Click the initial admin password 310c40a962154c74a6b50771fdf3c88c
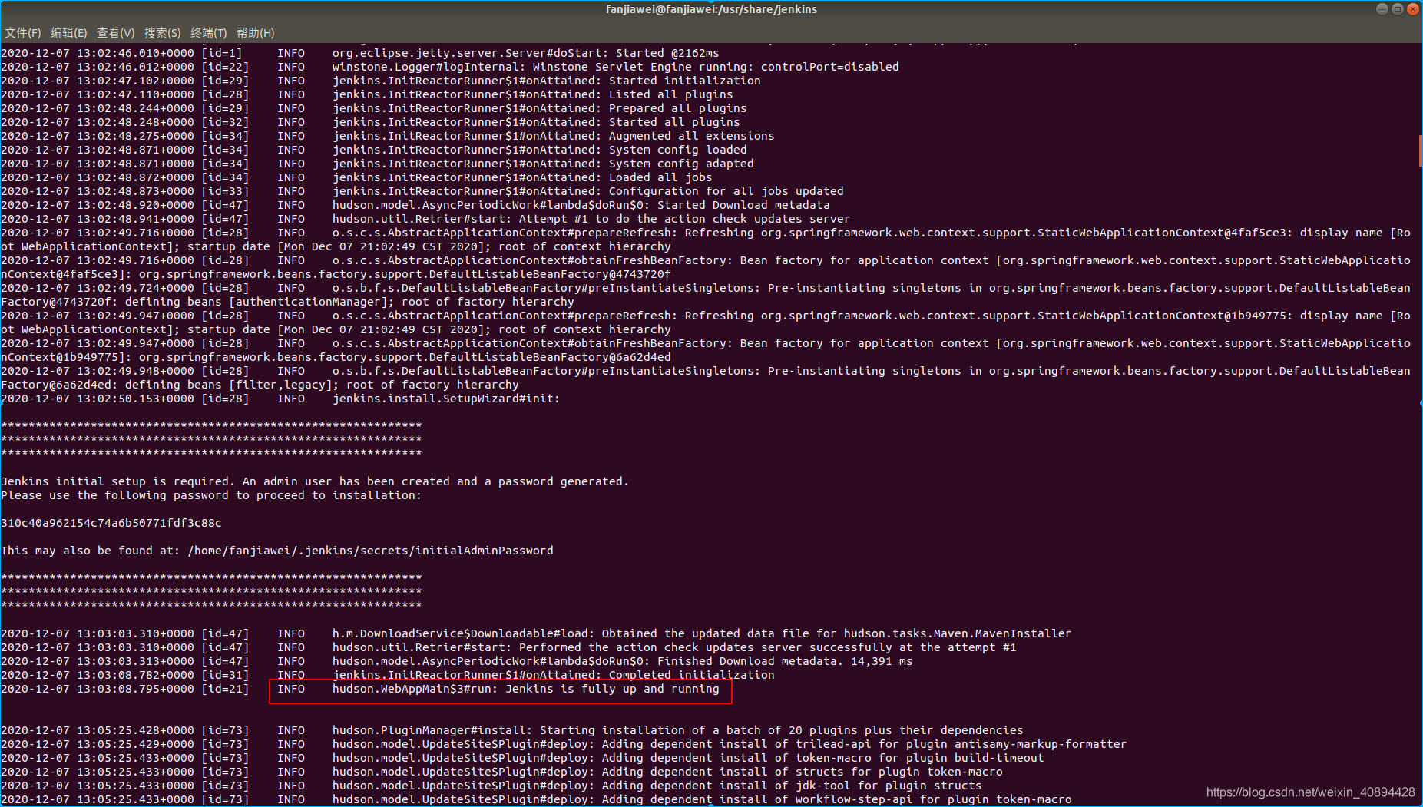Image resolution: width=1423 pixels, height=807 pixels. coord(111,523)
